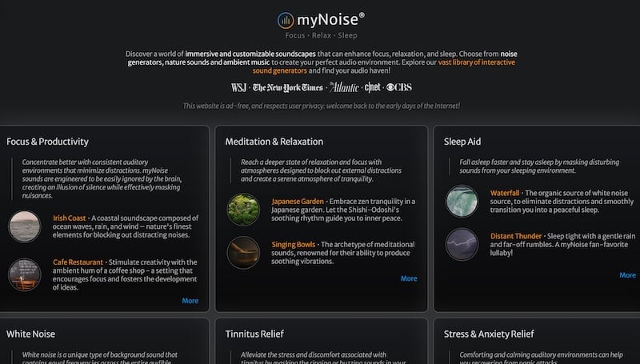This screenshot has height=364, width=640.
Task: Follow the 'vast library of interactive sound generators' link
Action: (476, 62)
